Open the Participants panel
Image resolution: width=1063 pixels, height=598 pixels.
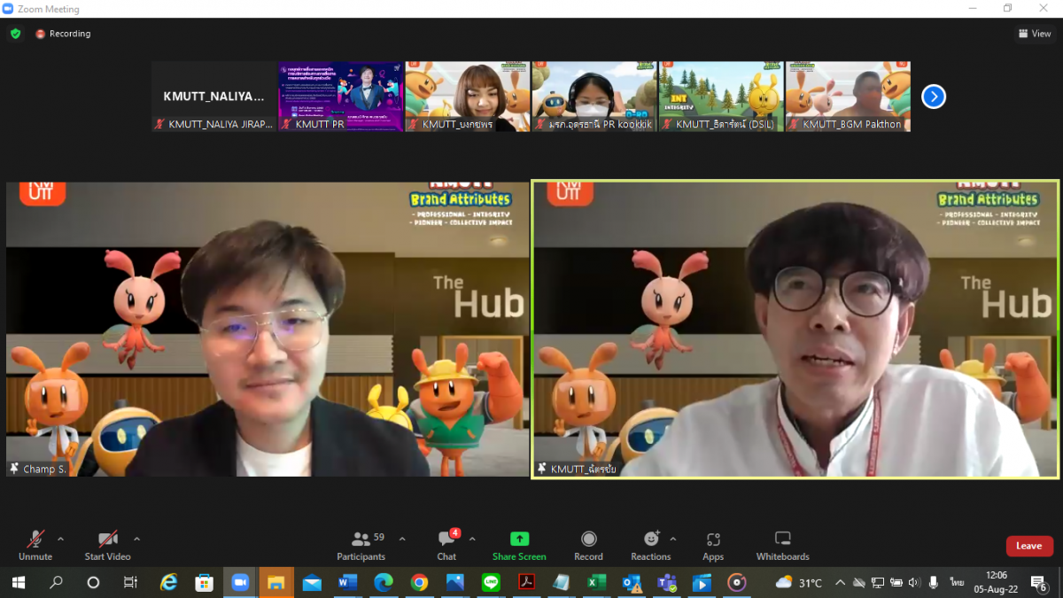point(361,545)
